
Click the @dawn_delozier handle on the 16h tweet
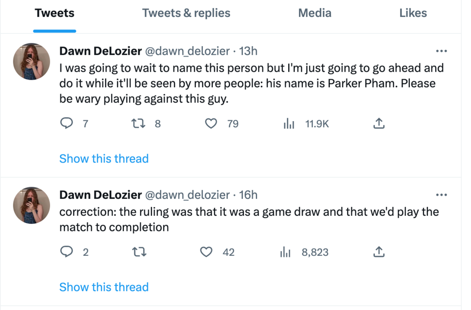pyautogui.click(x=187, y=195)
